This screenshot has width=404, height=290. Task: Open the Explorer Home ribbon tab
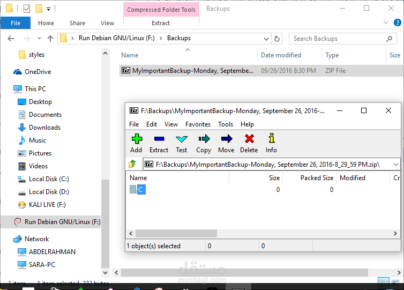point(46,23)
